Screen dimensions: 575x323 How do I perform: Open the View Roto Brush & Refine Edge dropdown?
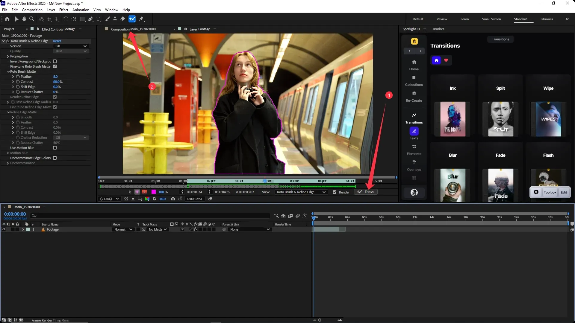pyautogui.click(x=301, y=192)
